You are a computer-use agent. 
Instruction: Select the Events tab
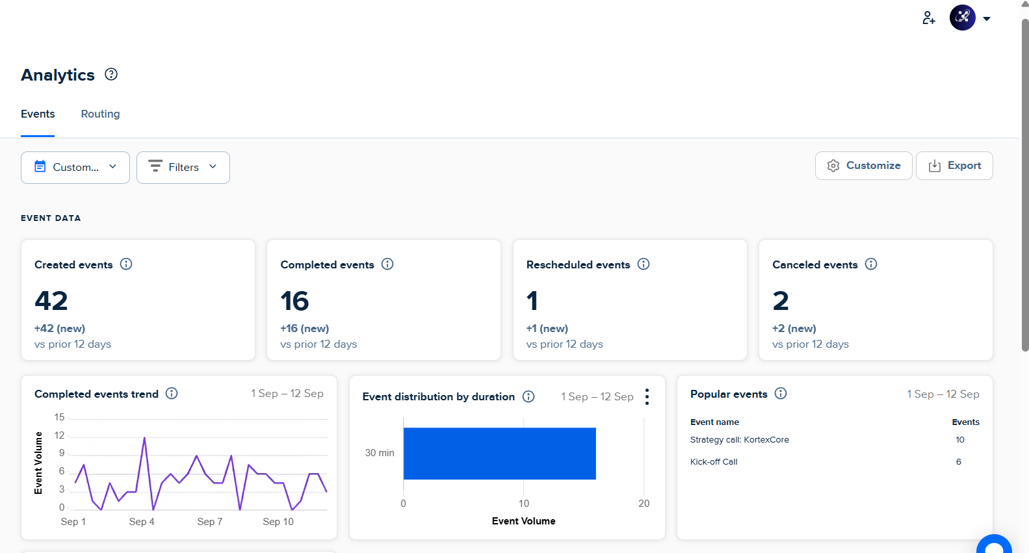pyautogui.click(x=38, y=114)
